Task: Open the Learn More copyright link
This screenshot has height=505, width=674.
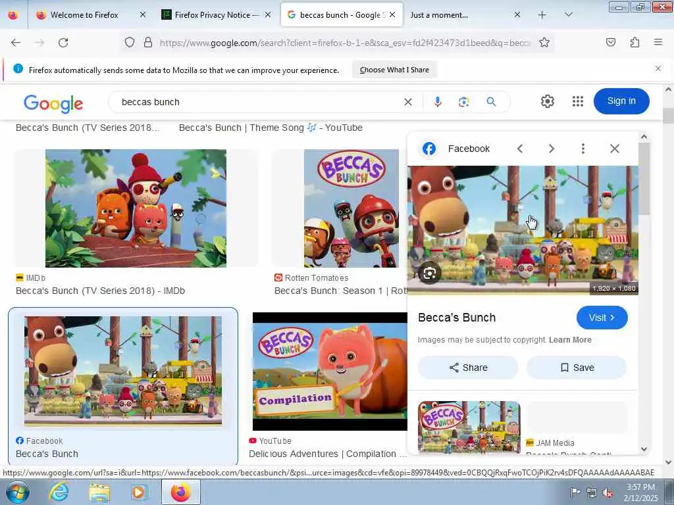Action: [570, 340]
